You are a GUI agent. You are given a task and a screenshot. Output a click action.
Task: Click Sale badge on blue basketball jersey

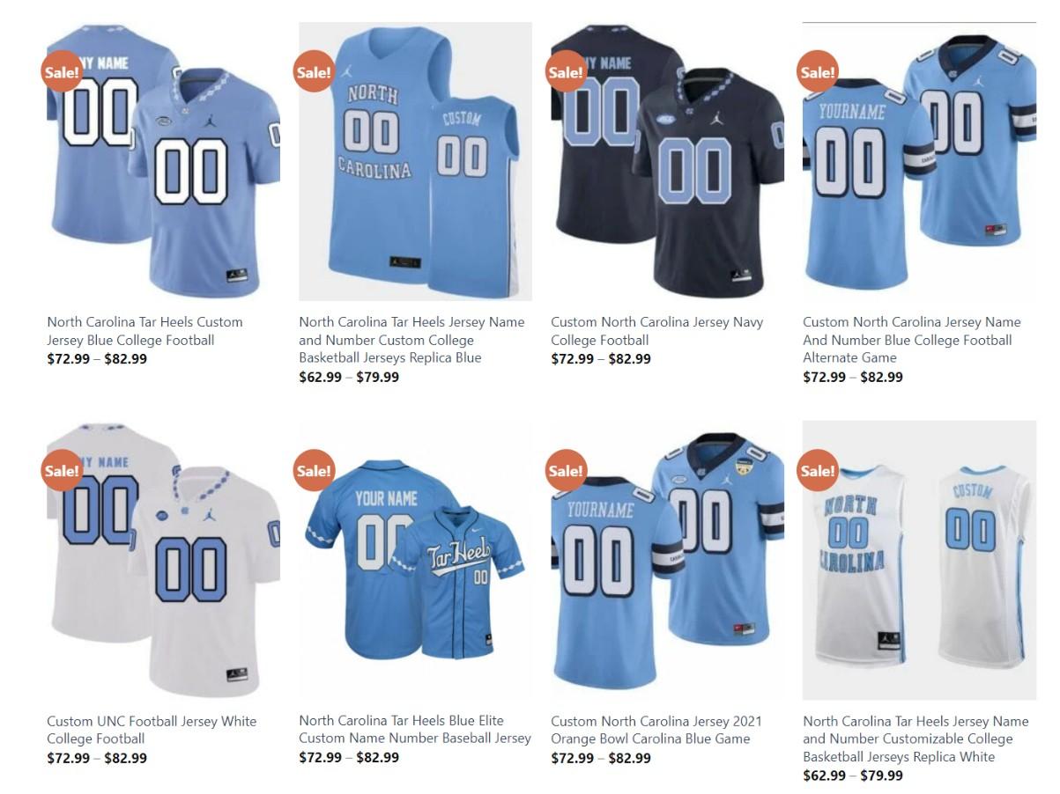point(314,72)
